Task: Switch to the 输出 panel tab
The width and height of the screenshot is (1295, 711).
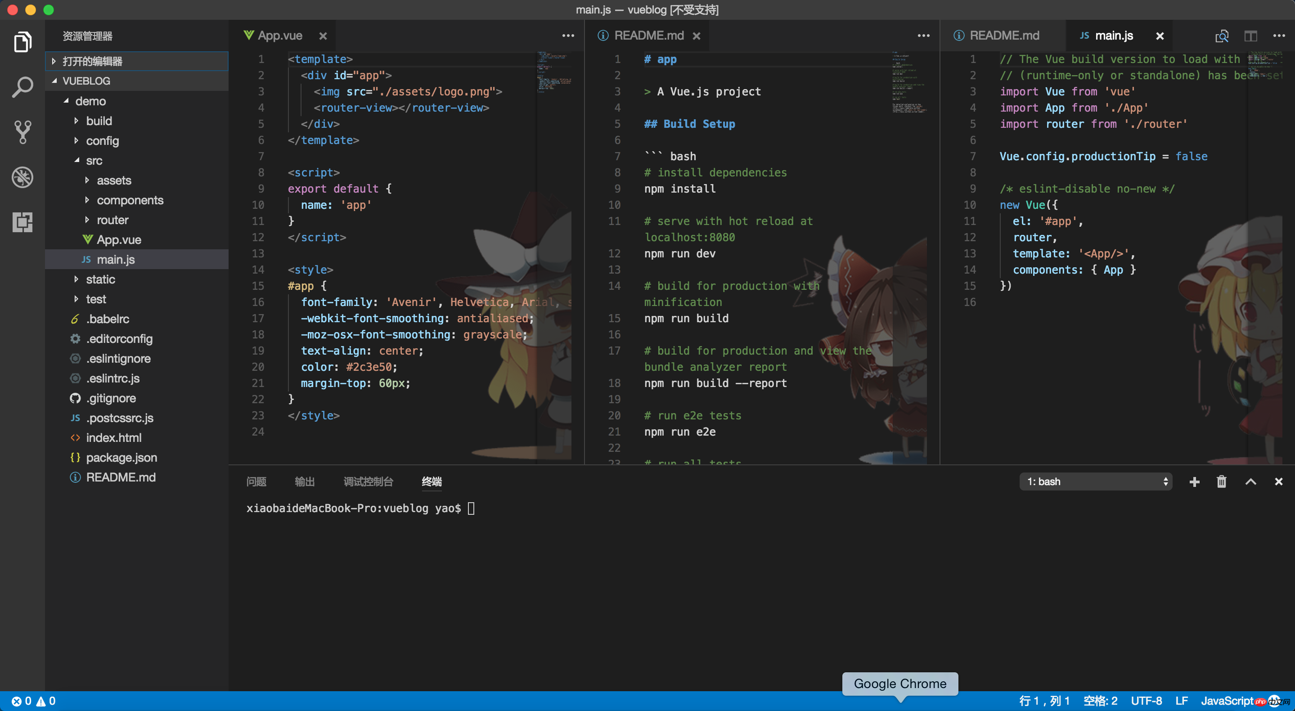Action: 305,481
